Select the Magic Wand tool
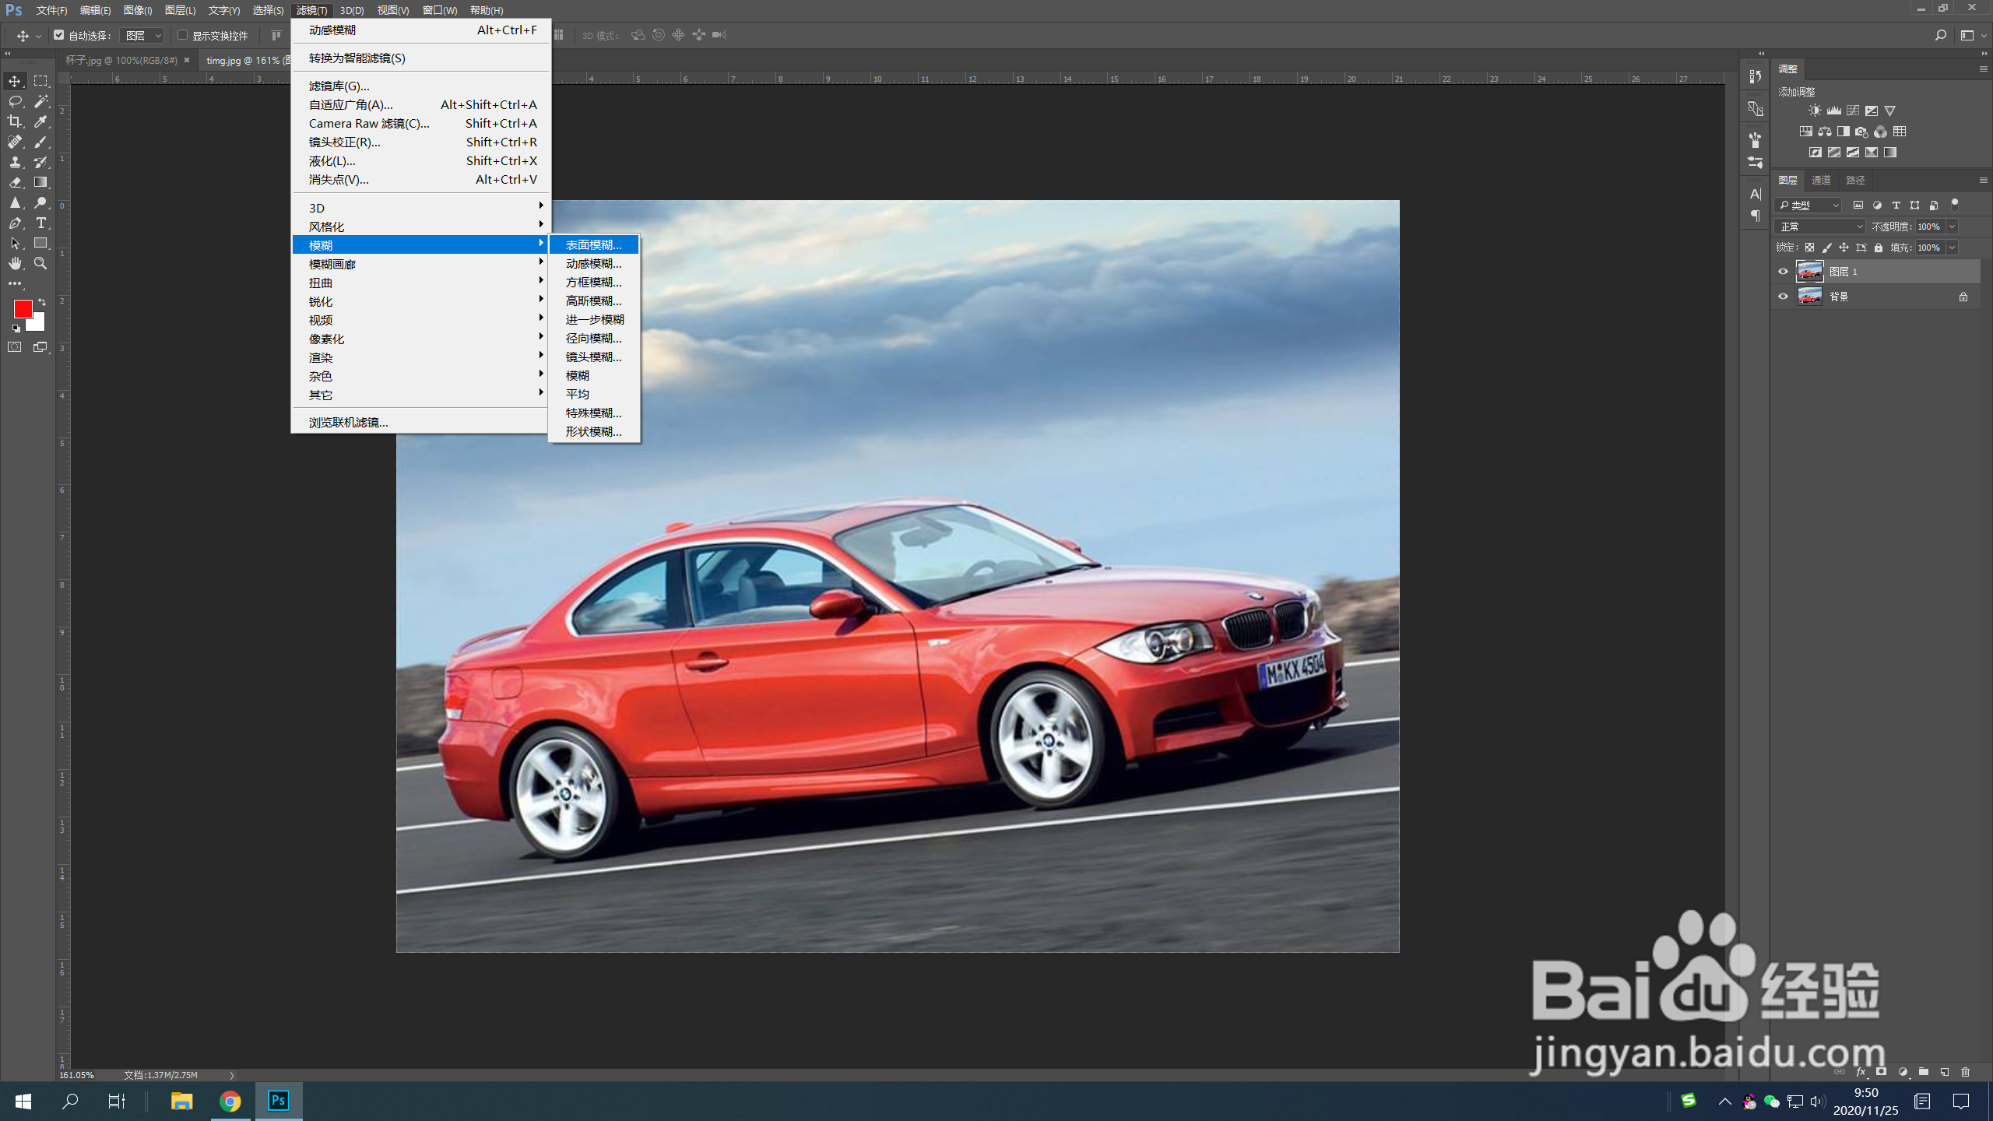Image resolution: width=1993 pixels, height=1121 pixels. pos(41,101)
